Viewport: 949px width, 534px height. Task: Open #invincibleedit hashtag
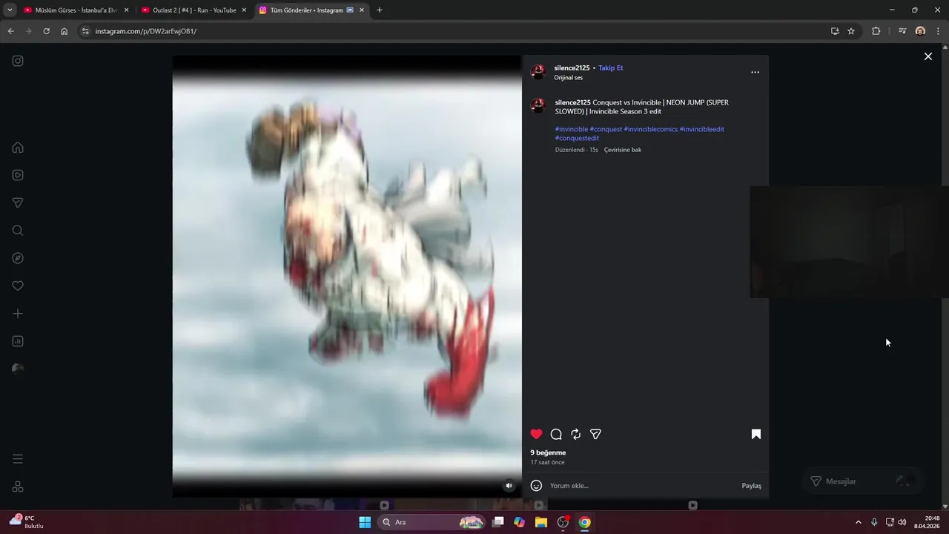(702, 129)
